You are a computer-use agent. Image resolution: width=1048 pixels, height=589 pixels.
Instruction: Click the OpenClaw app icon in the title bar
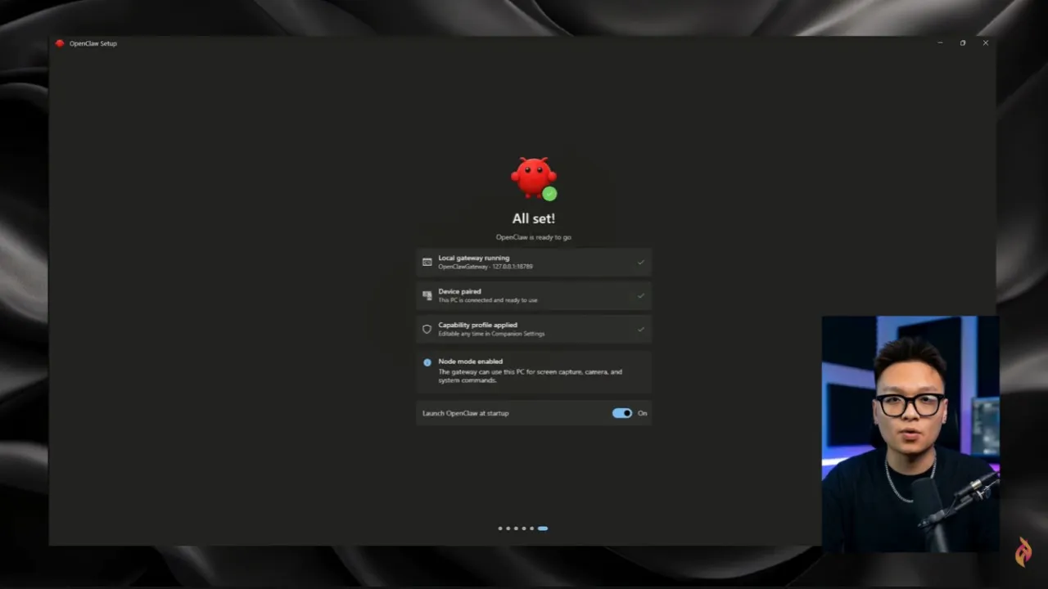[60, 43]
